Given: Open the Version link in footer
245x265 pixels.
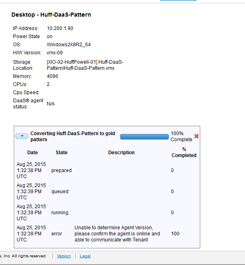Looking at the screenshot, I should click(x=64, y=256).
